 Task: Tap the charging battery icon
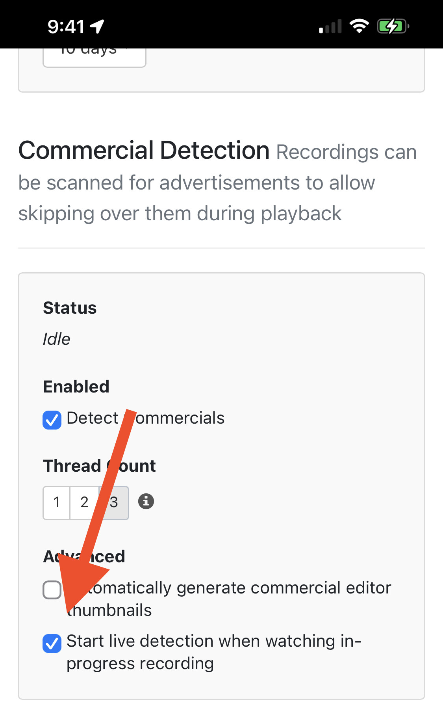(x=392, y=27)
